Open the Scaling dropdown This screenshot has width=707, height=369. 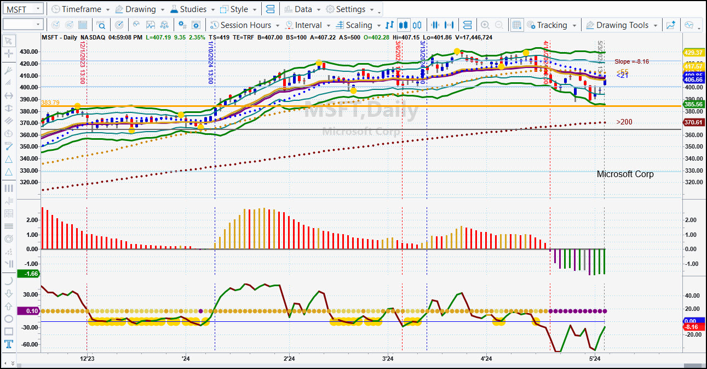point(358,25)
